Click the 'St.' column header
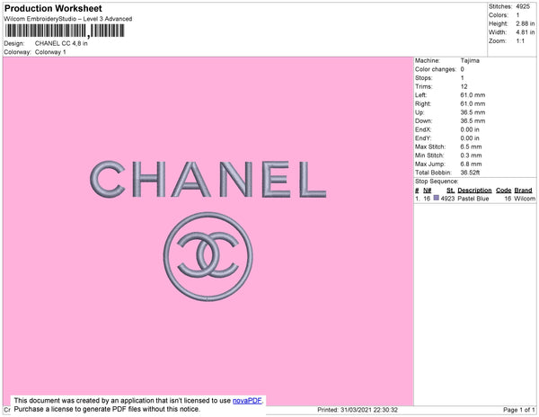 point(450,191)
